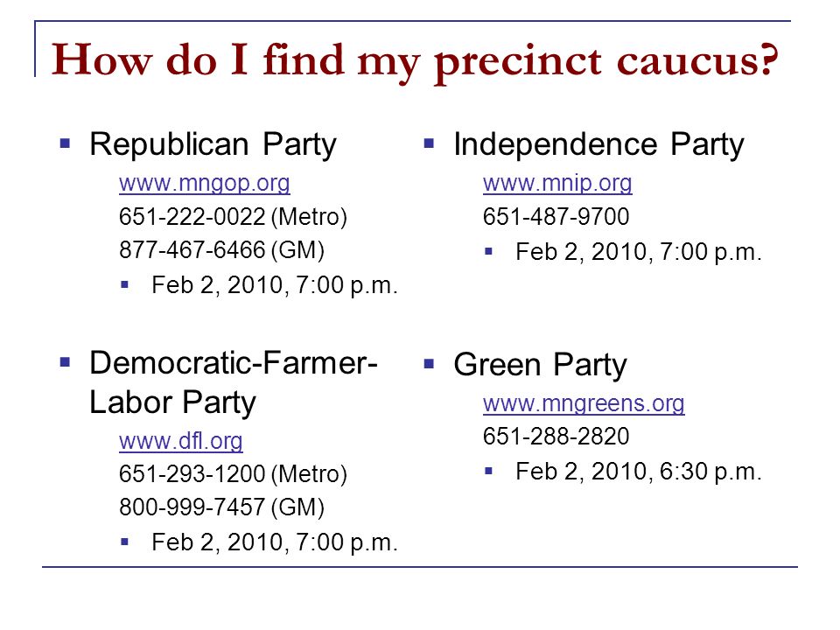Visit the www.mngreens.org link
The height and width of the screenshot is (630, 840).
pos(584,404)
